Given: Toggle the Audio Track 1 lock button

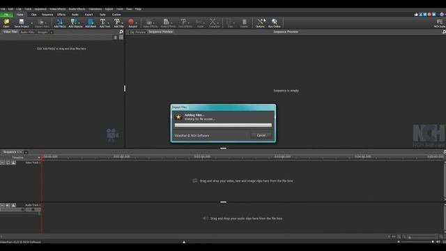Looking at the screenshot, I should coord(13,205).
